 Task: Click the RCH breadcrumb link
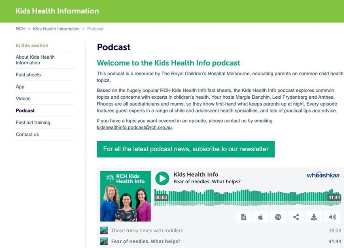coord(21,29)
